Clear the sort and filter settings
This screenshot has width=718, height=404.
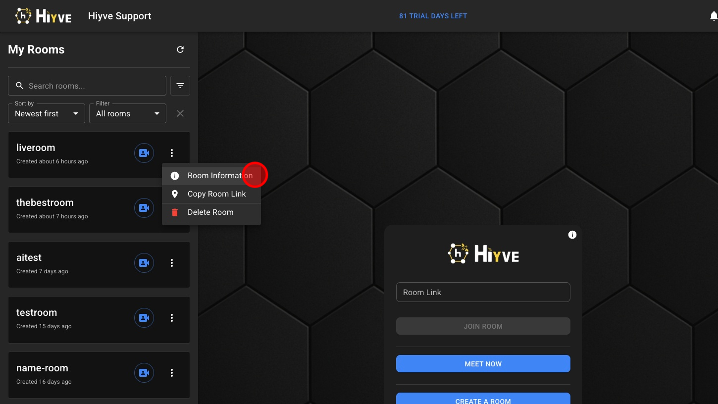(x=180, y=113)
